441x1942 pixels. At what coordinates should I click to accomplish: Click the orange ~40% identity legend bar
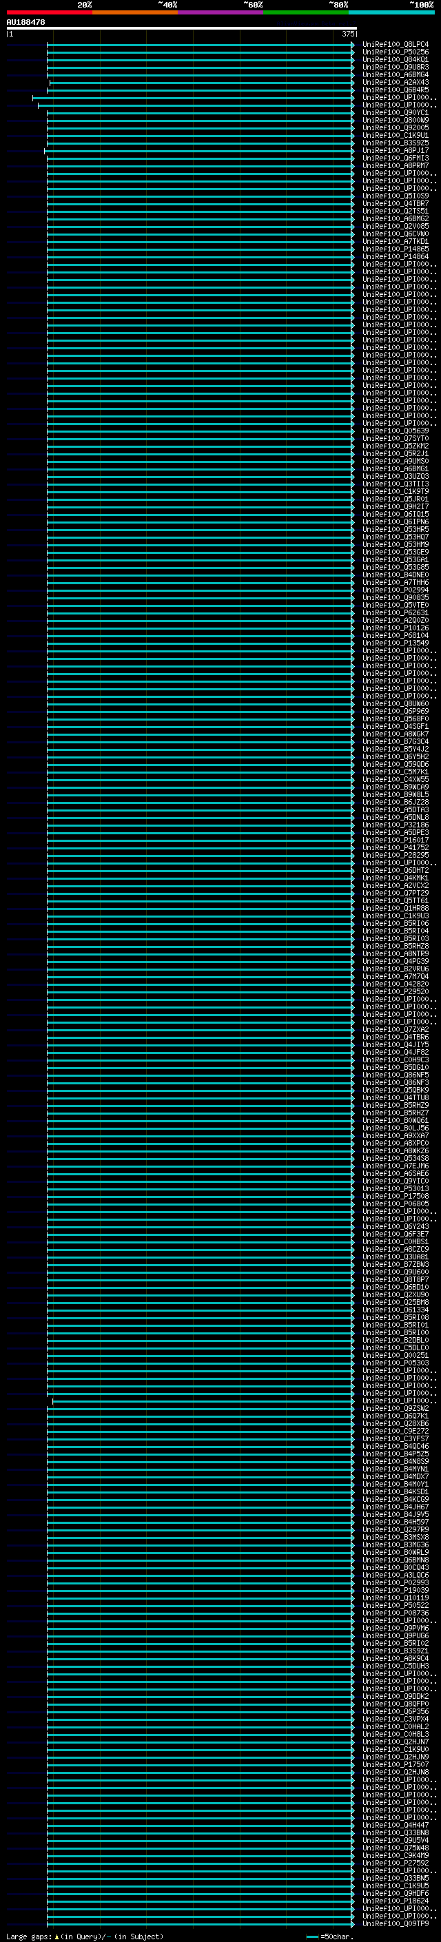point(135,12)
